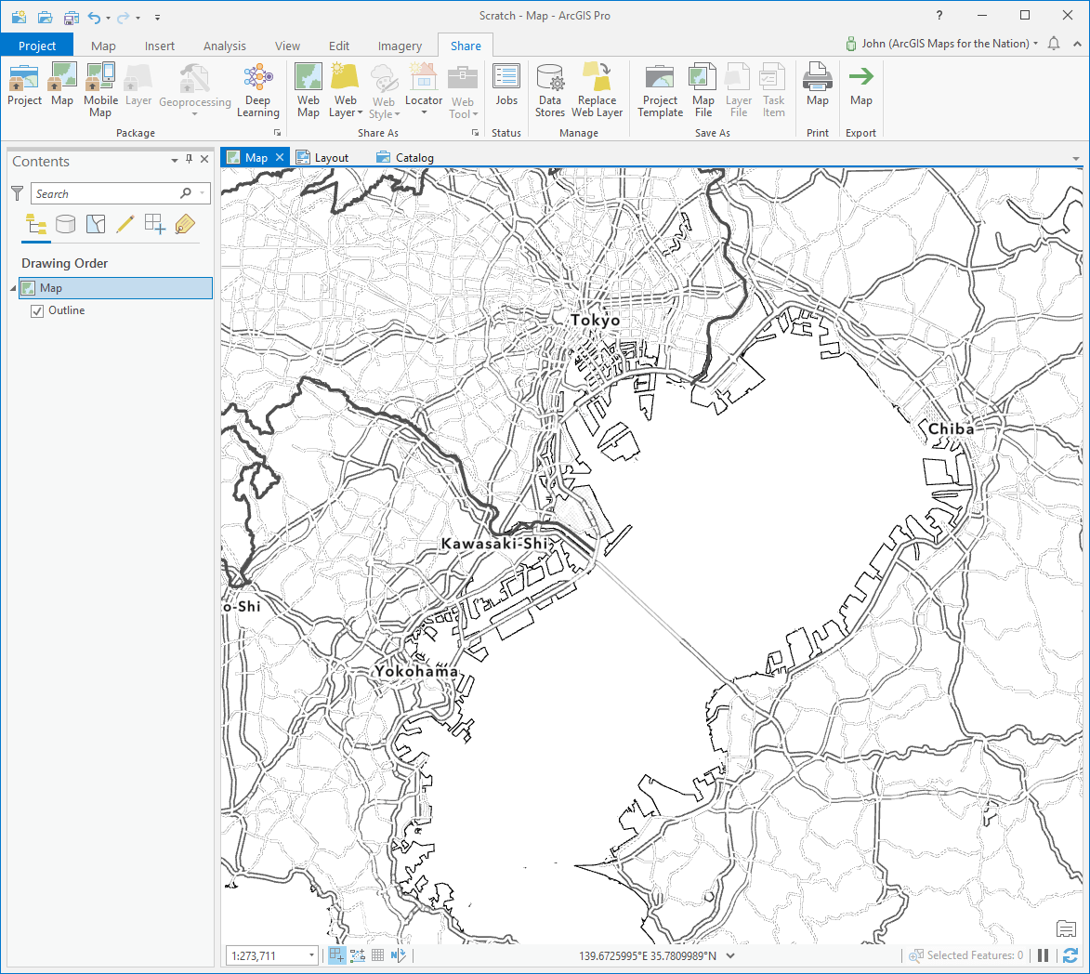Open the Project tab
Image resolution: width=1090 pixels, height=974 pixels.
click(x=37, y=46)
